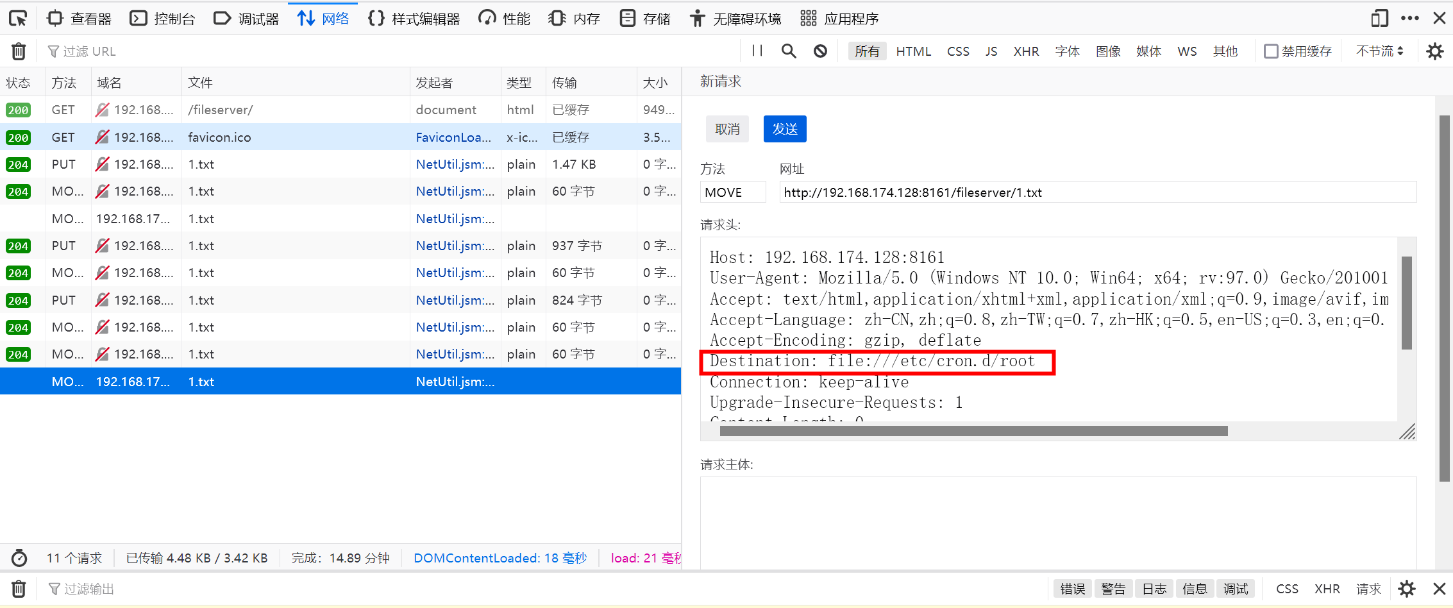Image resolution: width=1453 pixels, height=608 pixels.
Task: Click the request headers horizontal scrollbar
Action: [973, 431]
